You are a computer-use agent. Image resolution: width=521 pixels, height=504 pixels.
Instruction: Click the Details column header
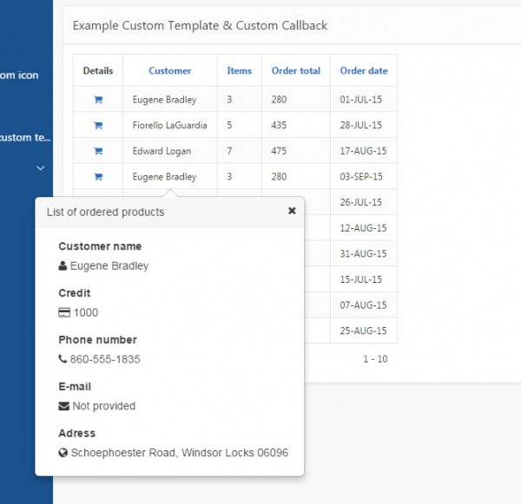click(x=98, y=71)
